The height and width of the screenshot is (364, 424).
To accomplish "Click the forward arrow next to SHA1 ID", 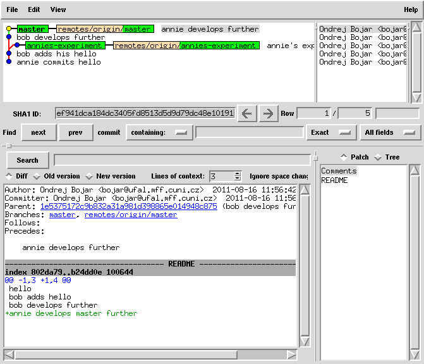I will click(268, 113).
